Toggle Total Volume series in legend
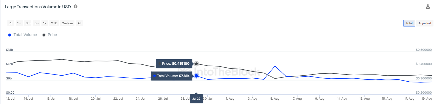Image resolution: width=434 pixels, height=104 pixels. (x=23, y=35)
